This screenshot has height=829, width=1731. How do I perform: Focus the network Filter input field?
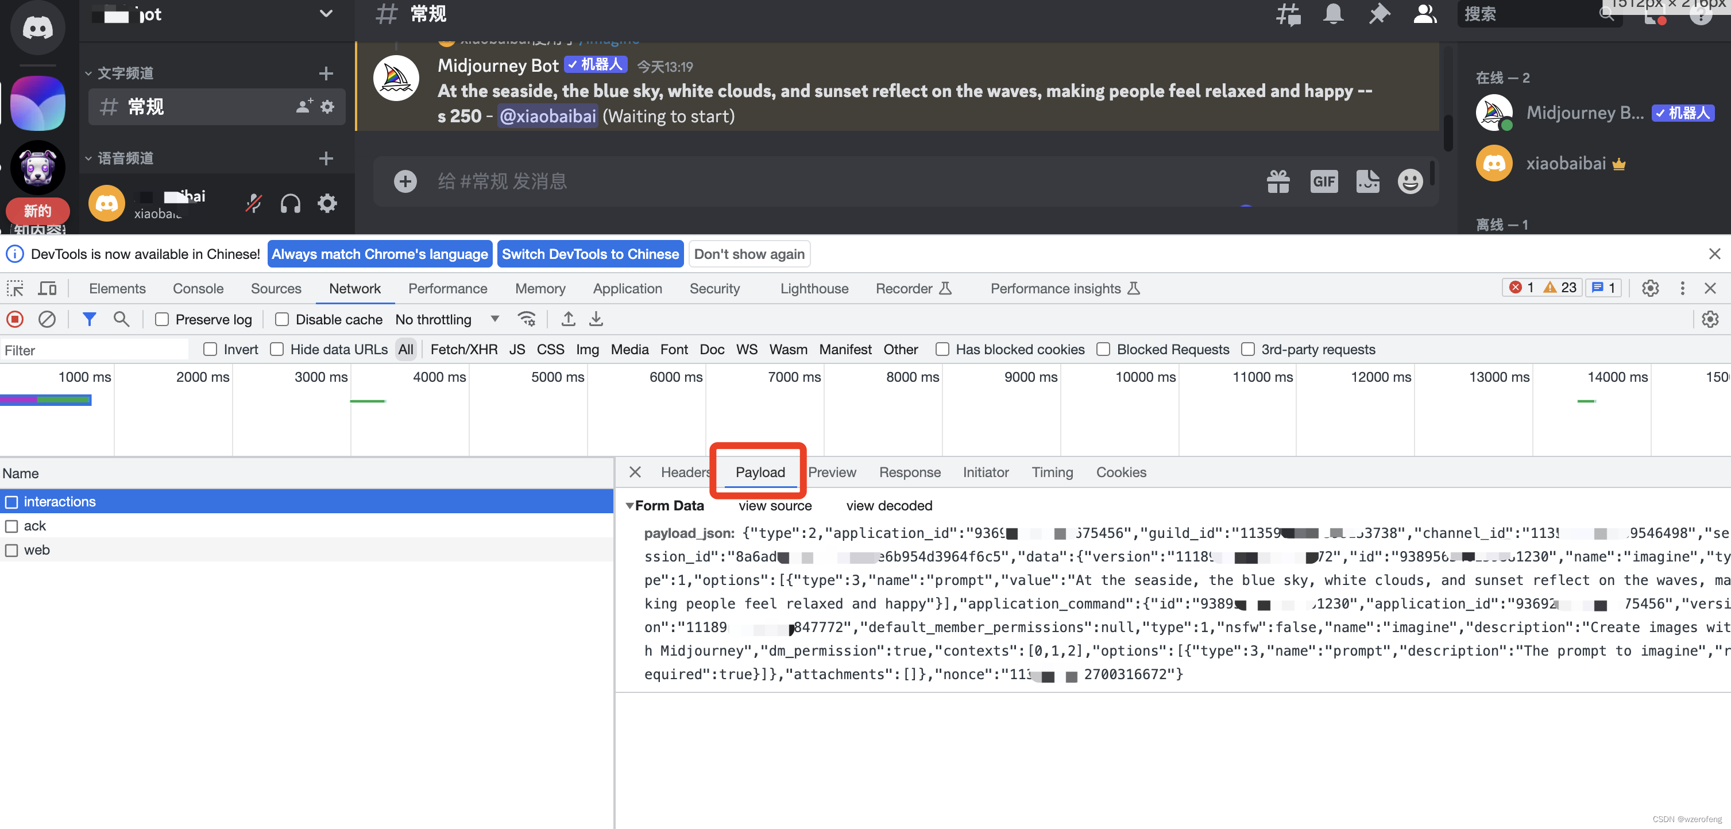point(94,350)
